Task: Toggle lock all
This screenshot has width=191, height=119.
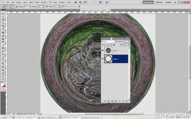Action: [x=114, y=45]
